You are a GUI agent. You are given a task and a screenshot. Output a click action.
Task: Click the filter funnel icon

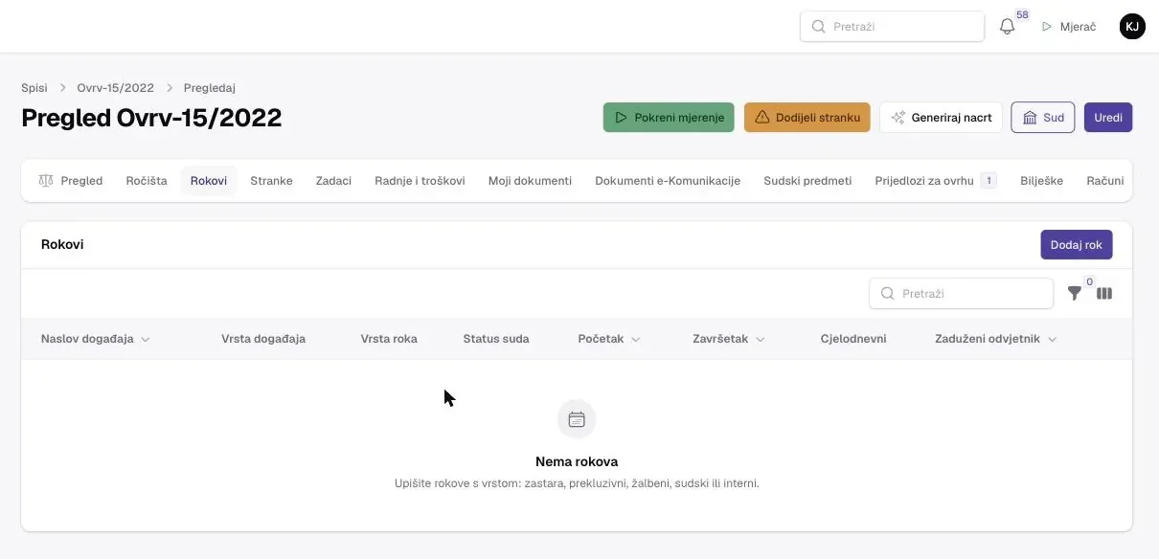click(1075, 294)
